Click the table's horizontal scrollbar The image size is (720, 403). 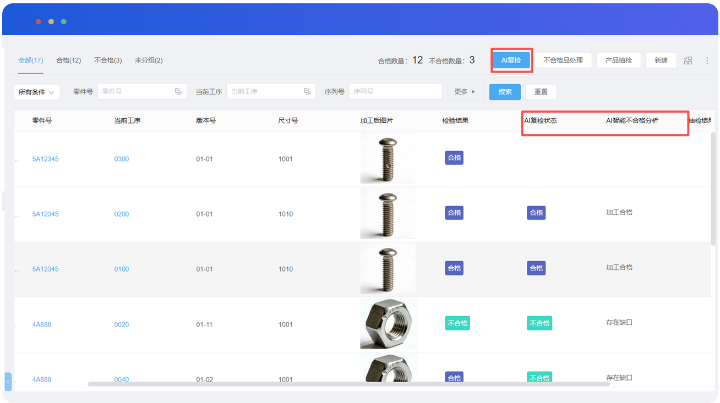[x=348, y=384]
